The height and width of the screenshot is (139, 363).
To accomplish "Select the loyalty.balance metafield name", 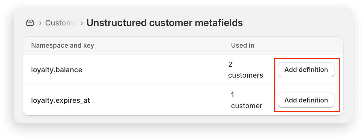I will pos(57,70).
